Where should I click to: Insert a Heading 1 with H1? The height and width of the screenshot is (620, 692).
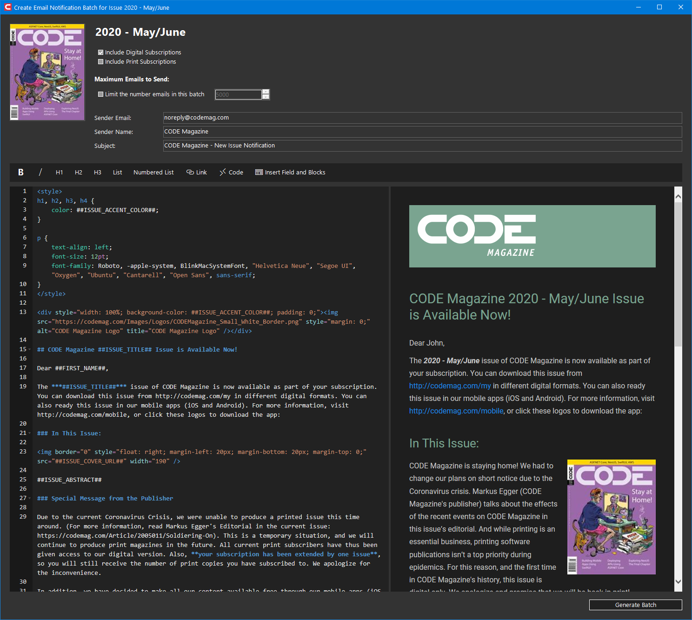60,173
